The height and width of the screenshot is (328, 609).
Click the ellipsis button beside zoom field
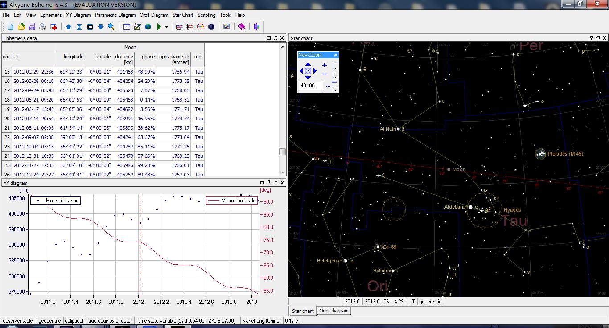(328, 86)
